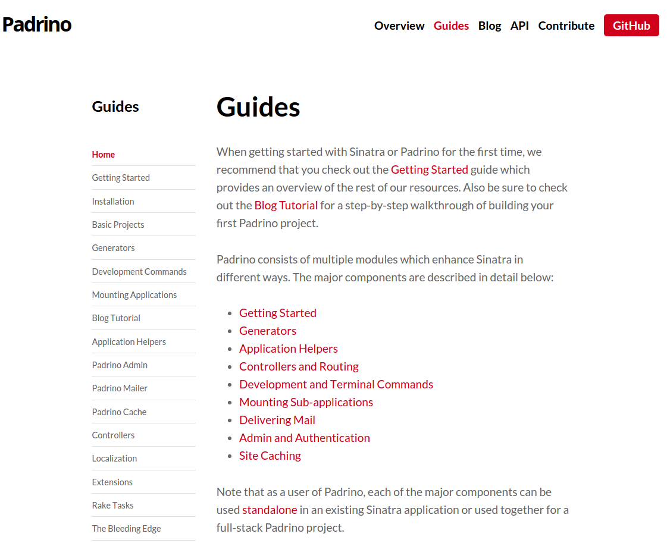Select Basic Projects in the sidebar
The image size is (667, 543).
click(x=118, y=224)
